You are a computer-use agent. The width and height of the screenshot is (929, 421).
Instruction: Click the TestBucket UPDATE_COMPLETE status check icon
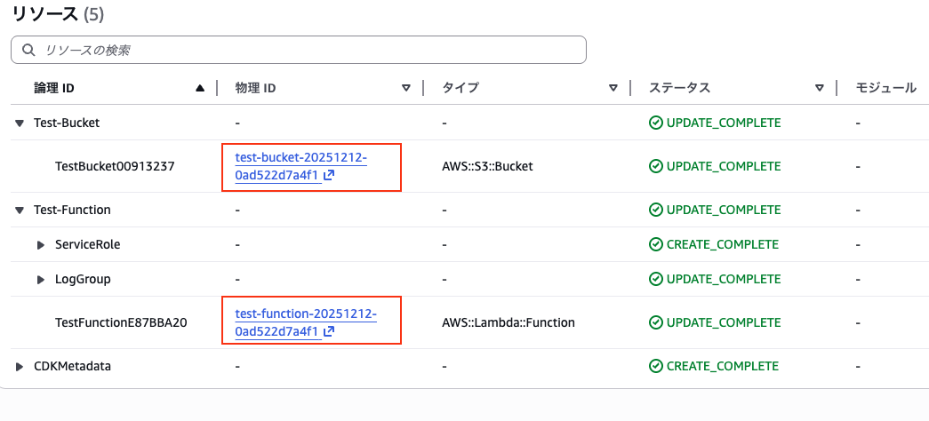pyautogui.click(x=656, y=166)
